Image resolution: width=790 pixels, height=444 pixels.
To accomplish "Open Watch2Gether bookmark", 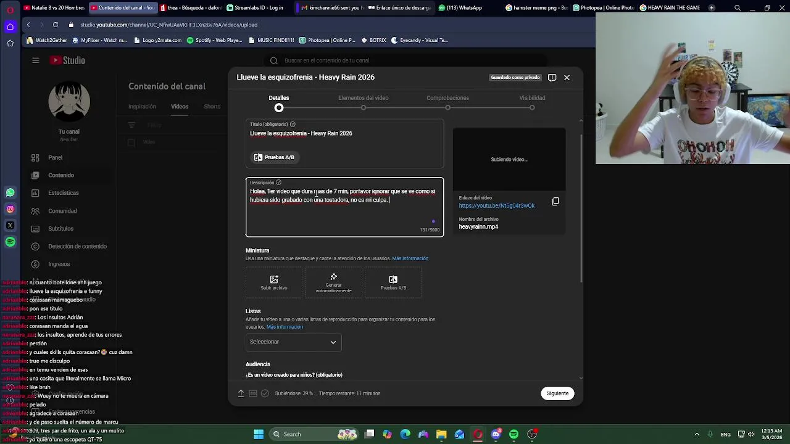I will (x=47, y=40).
